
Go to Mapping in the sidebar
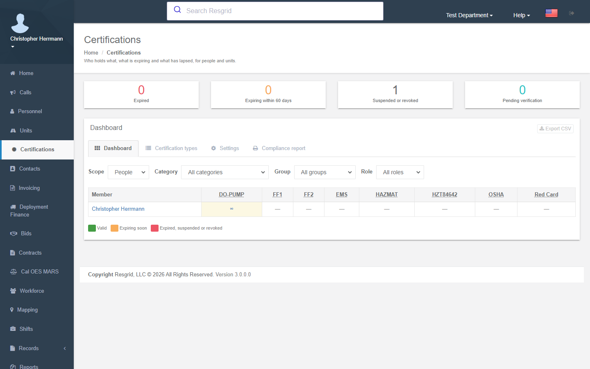(37, 310)
